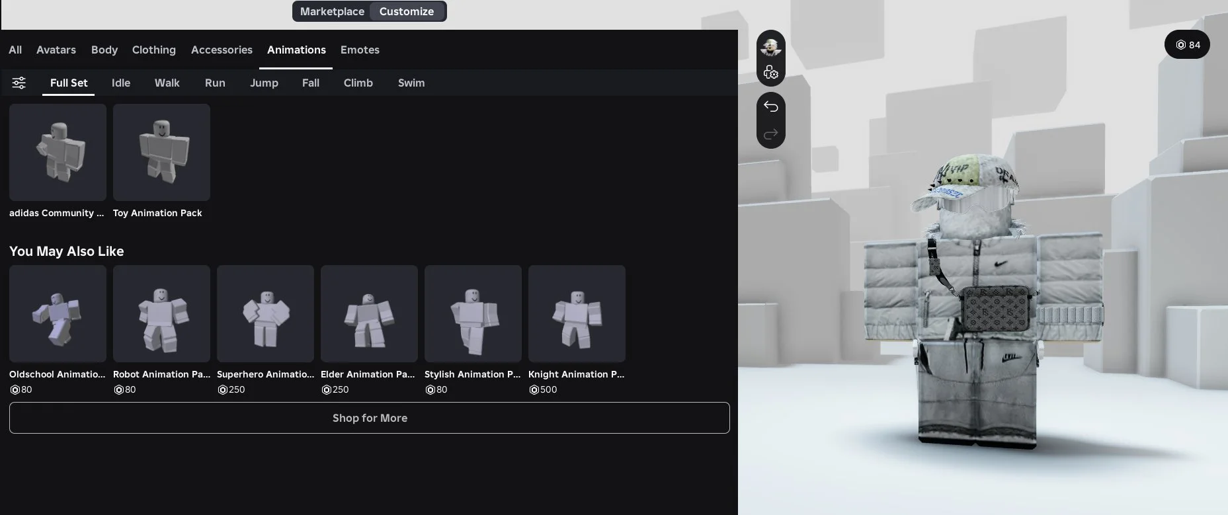Open the avatar headshot view icon

point(770,47)
